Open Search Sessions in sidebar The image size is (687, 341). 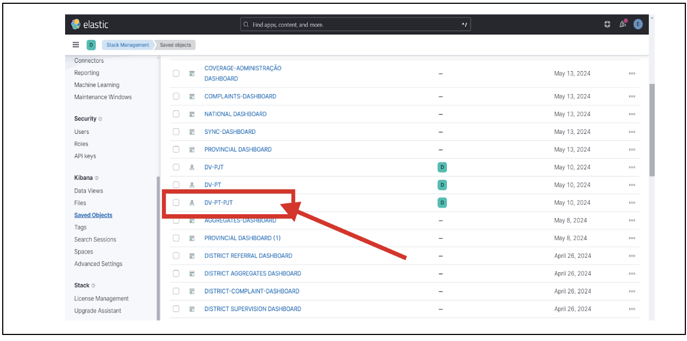pos(95,239)
